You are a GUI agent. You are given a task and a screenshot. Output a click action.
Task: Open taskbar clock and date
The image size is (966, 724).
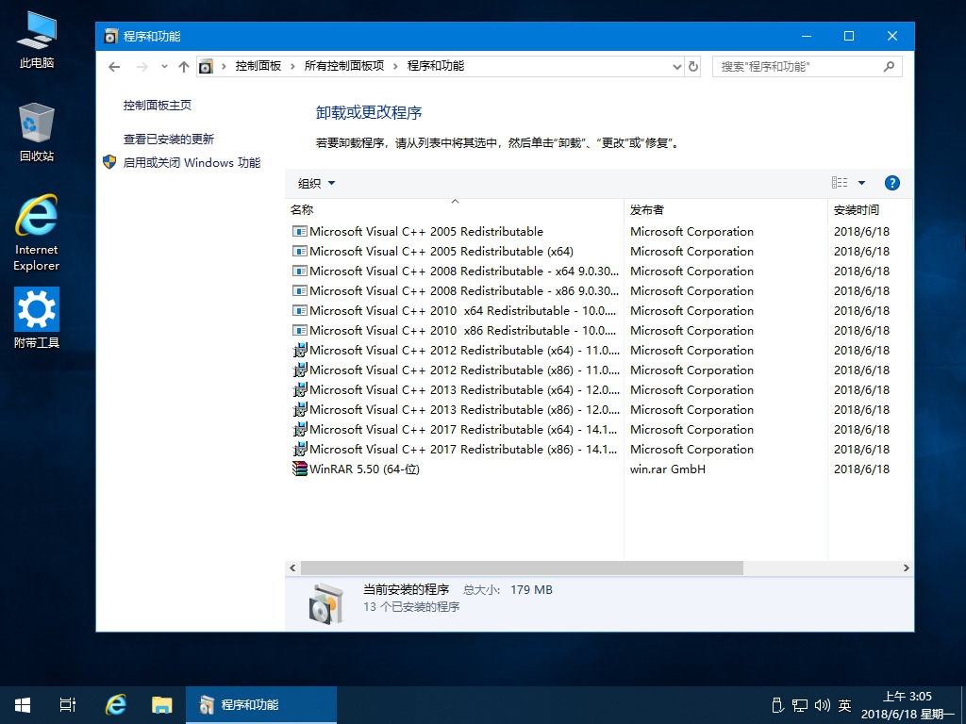point(907,705)
